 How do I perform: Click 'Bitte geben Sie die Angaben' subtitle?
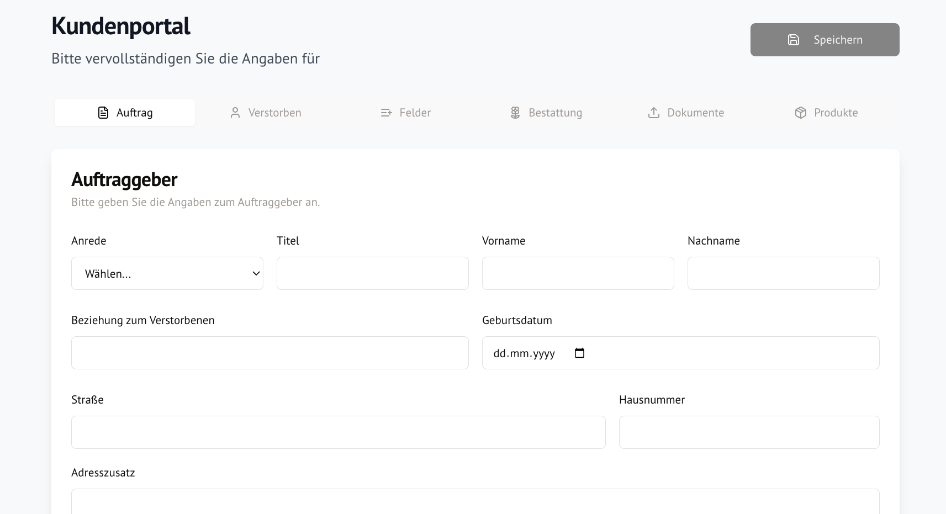tap(195, 202)
